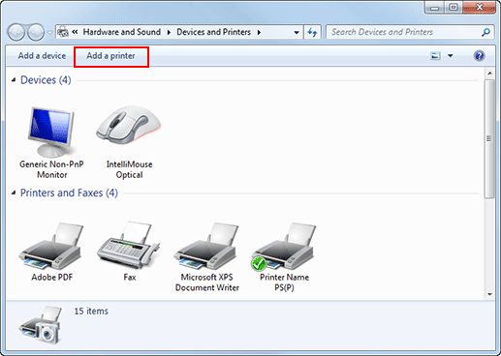
Task: Click the printer and camera icon in details pane
Action: pos(41,325)
